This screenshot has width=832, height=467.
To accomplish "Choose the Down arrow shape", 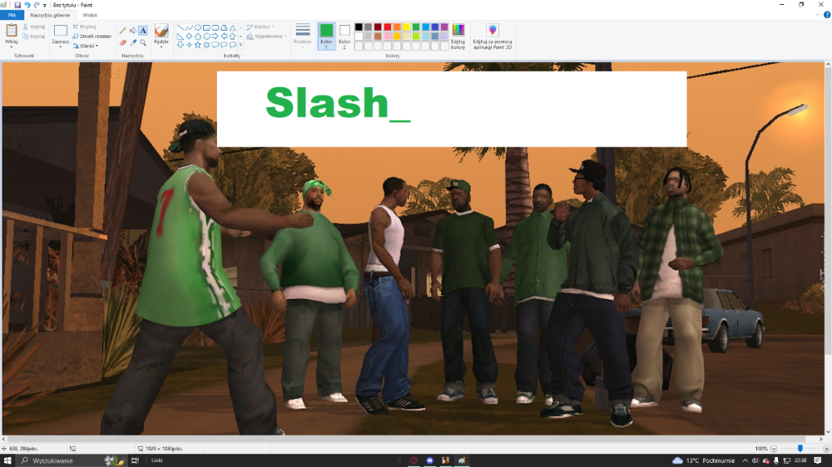I will coord(181,45).
